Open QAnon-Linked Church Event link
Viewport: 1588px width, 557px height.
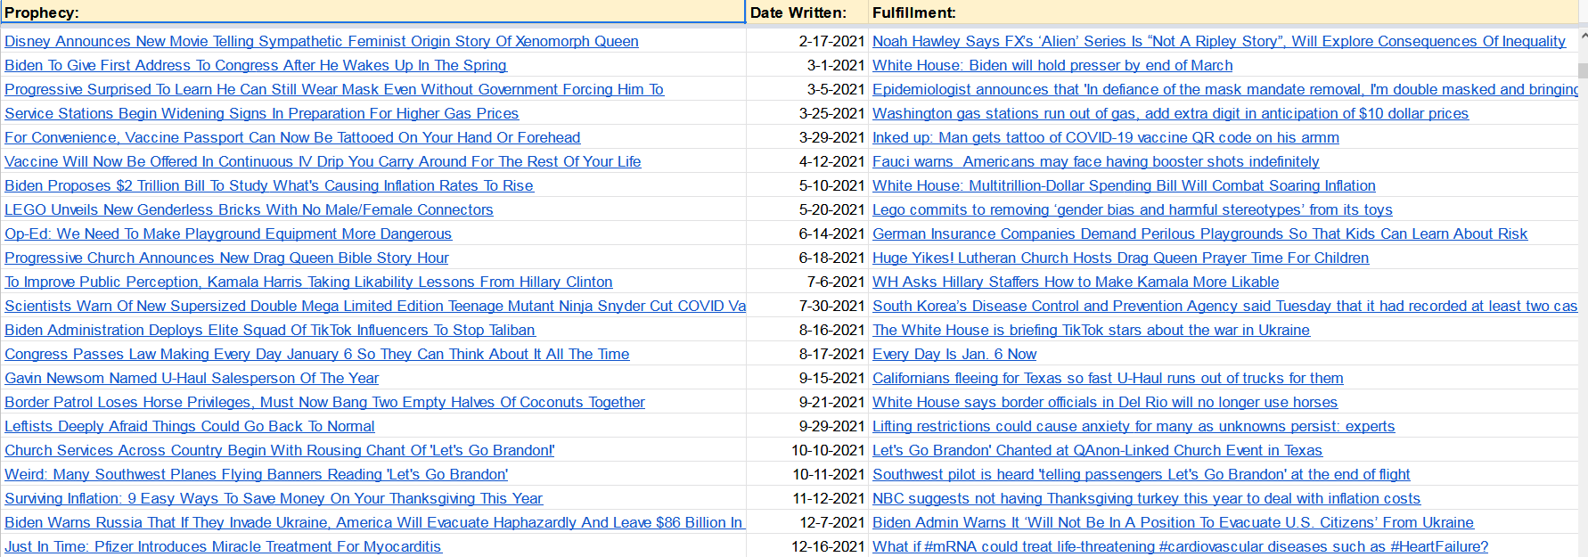click(x=1097, y=450)
